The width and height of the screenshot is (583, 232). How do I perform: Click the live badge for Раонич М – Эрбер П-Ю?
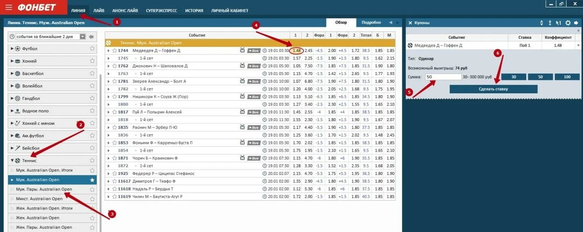pos(254,127)
